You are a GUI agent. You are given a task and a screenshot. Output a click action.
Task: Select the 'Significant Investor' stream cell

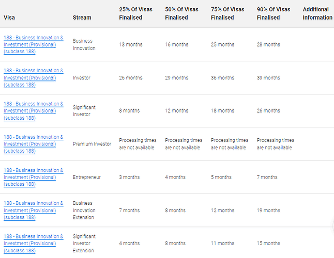(x=84, y=111)
